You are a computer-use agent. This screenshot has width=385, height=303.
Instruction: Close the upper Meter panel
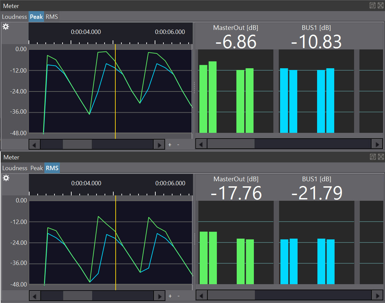[x=381, y=5]
